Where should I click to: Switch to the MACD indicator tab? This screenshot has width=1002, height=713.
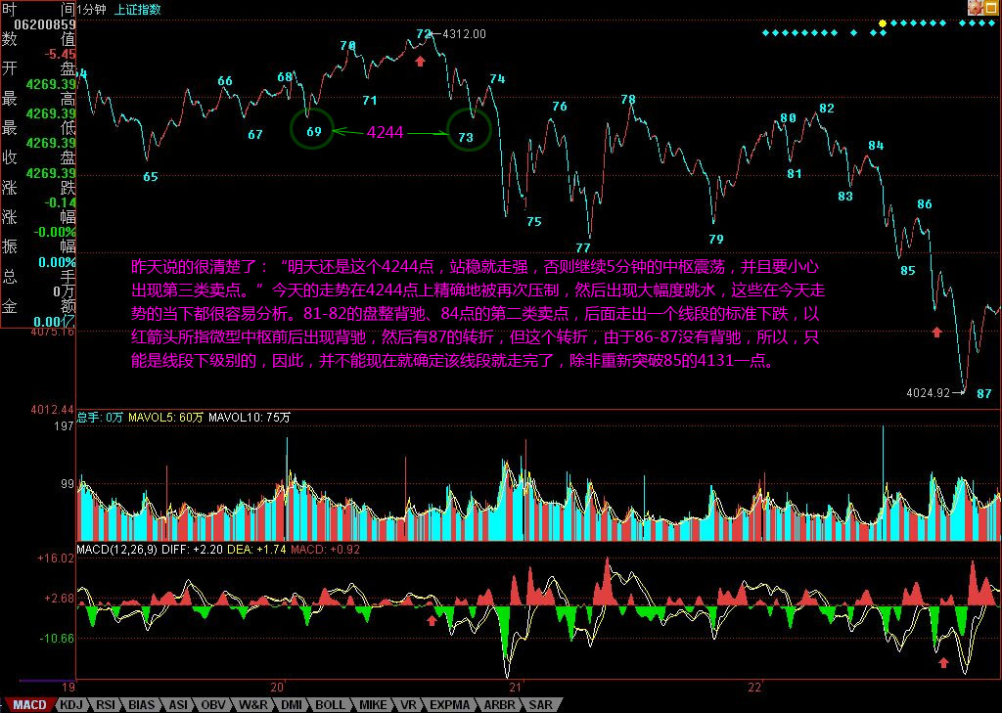tap(28, 704)
